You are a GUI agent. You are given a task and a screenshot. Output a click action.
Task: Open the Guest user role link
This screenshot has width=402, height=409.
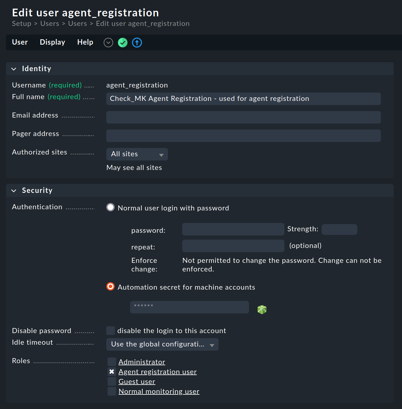tap(137, 381)
